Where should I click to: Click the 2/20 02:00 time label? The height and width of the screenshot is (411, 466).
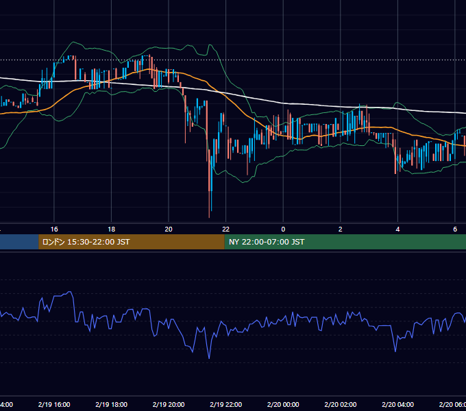[x=341, y=404]
